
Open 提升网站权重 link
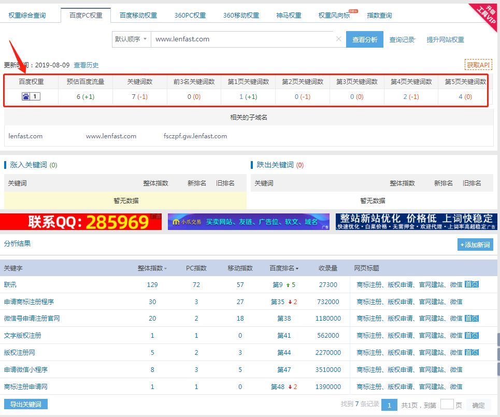tap(445, 39)
